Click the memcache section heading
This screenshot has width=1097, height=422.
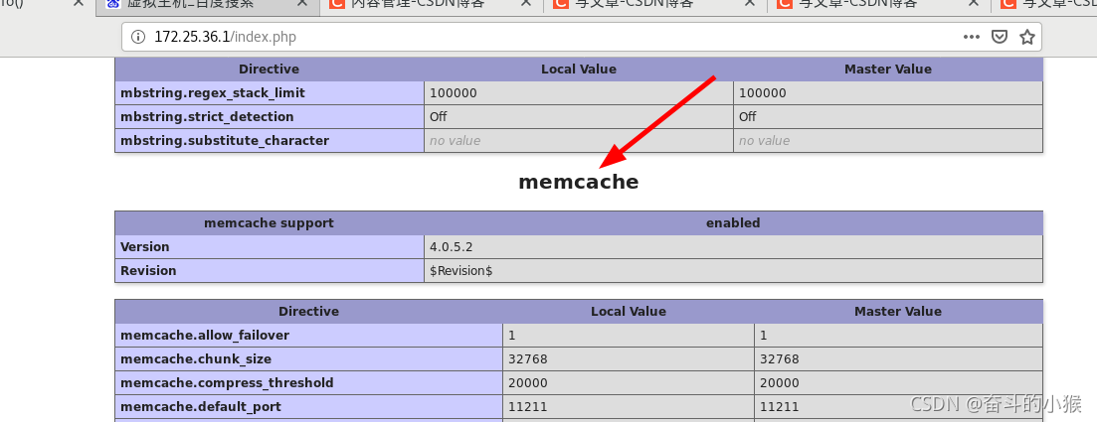click(579, 182)
